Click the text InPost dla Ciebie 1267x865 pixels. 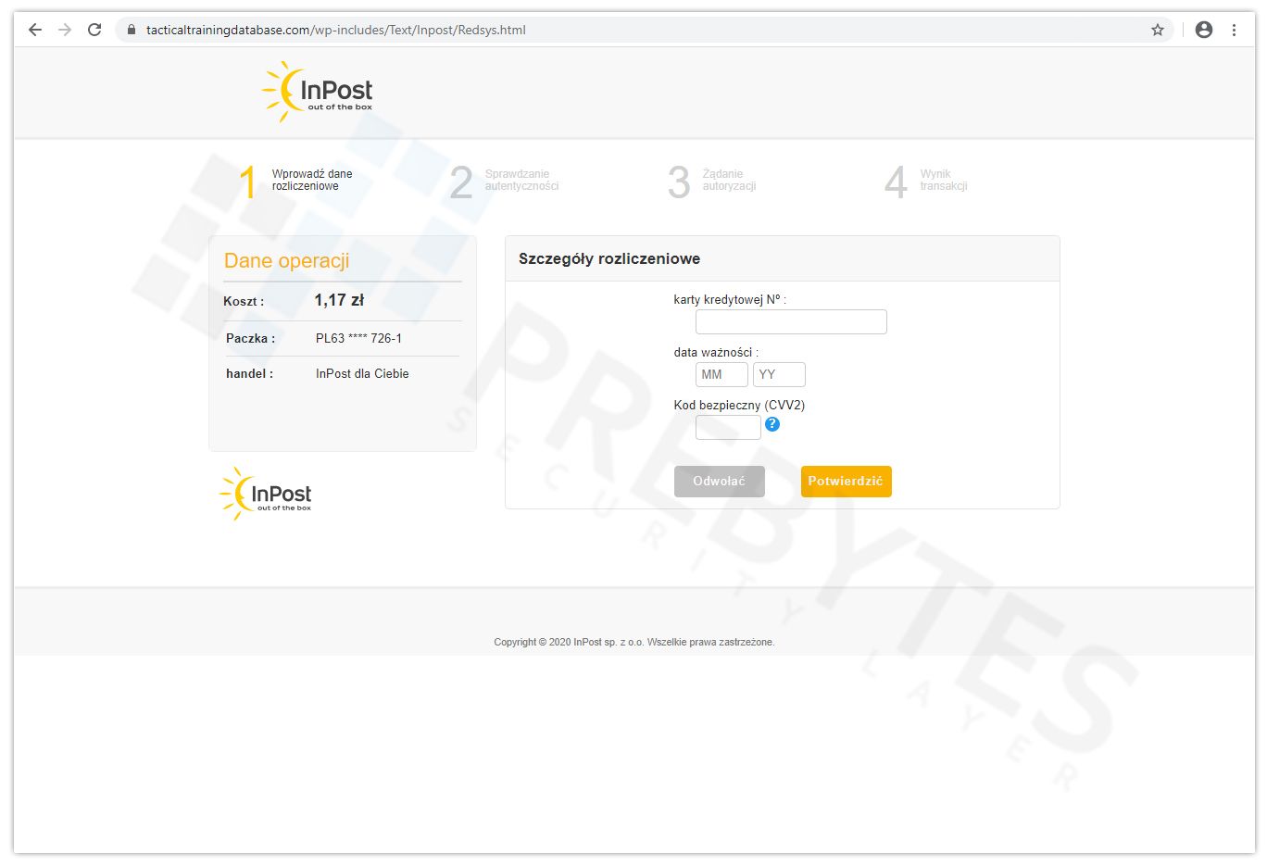362,373
